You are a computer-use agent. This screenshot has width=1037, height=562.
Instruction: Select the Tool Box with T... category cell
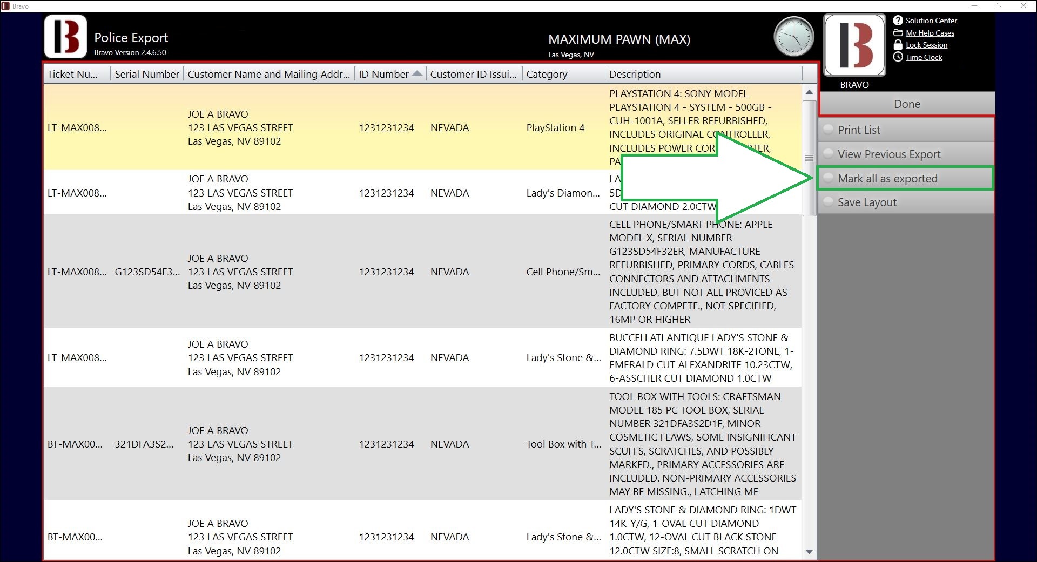(564, 444)
